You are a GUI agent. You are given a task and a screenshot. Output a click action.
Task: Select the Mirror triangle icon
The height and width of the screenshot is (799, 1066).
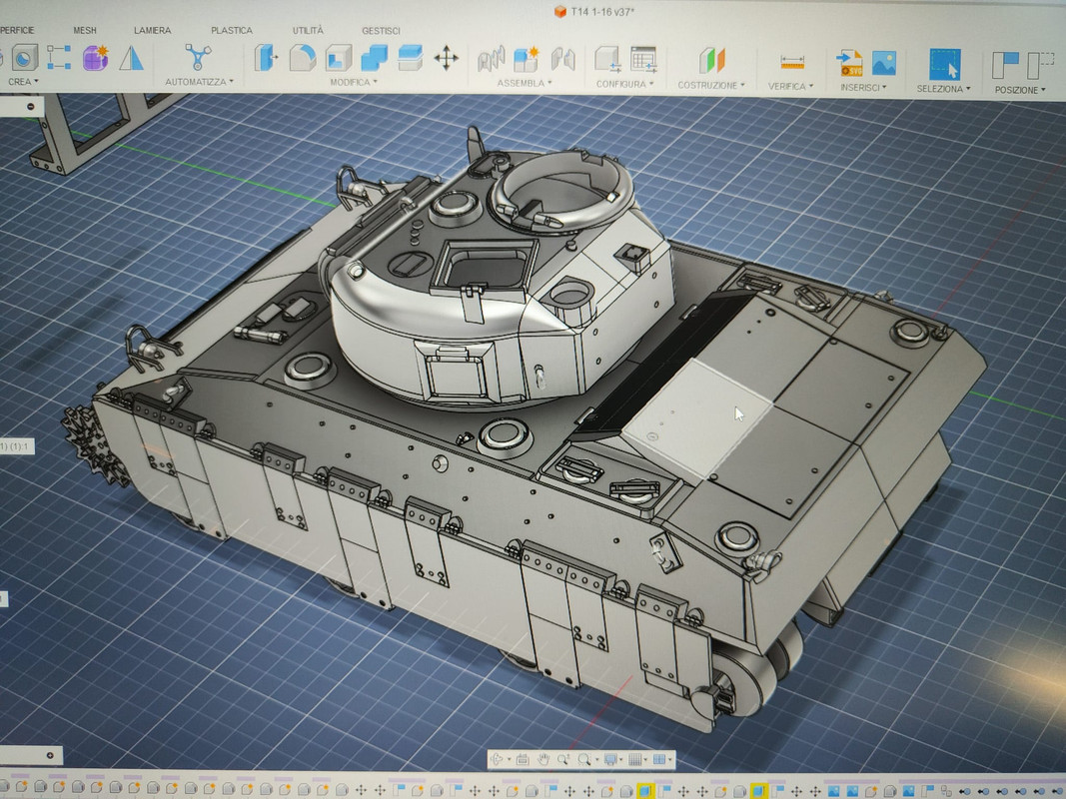131,59
